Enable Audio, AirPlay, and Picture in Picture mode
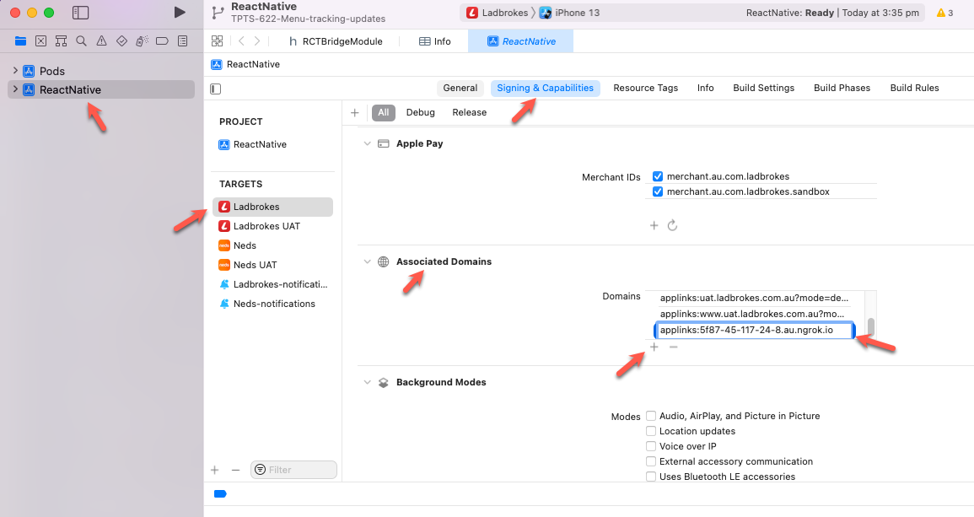Screen dimensions: 974x517 point(651,416)
